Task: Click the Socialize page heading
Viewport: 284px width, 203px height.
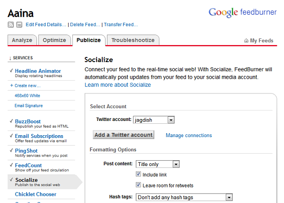Action: [99, 60]
